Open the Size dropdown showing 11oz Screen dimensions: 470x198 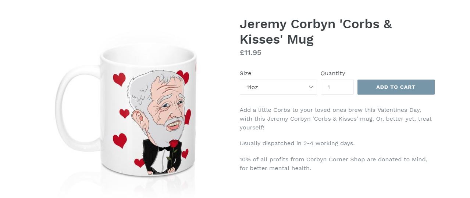(x=278, y=87)
